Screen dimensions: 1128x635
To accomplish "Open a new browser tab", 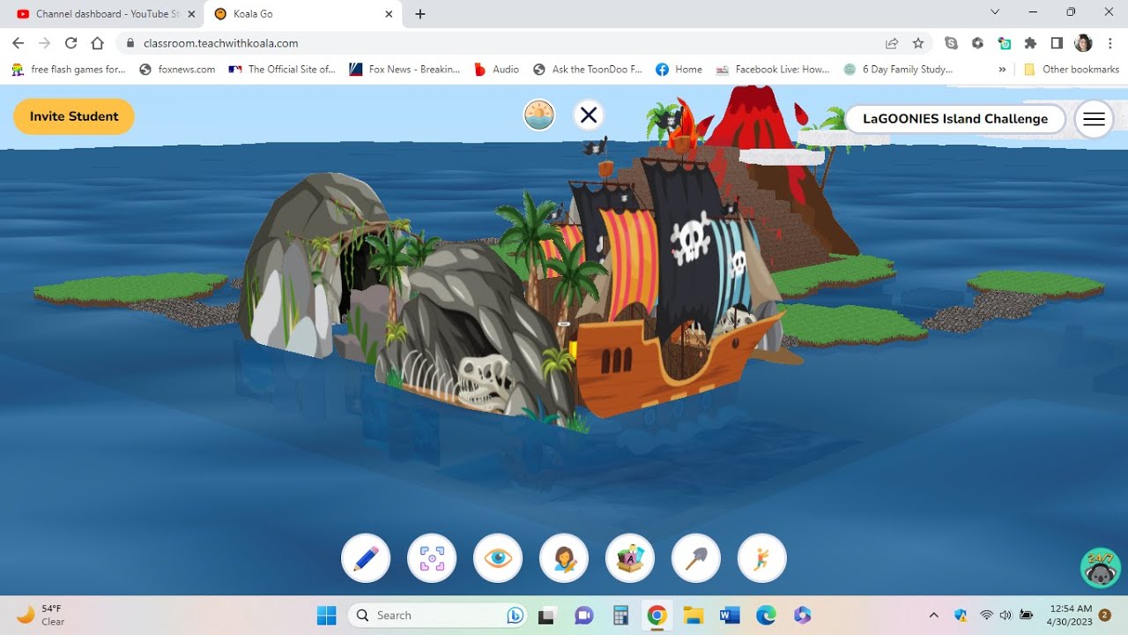I will click(x=420, y=14).
